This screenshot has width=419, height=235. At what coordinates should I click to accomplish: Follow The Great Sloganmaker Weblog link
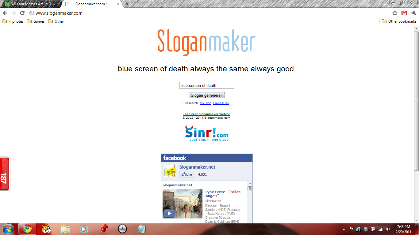(206, 114)
